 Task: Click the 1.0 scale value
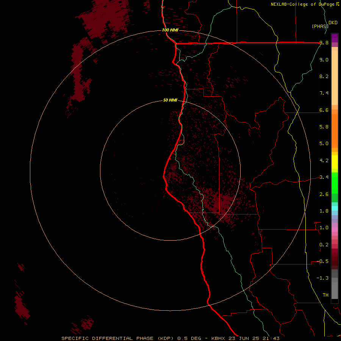click(x=324, y=228)
